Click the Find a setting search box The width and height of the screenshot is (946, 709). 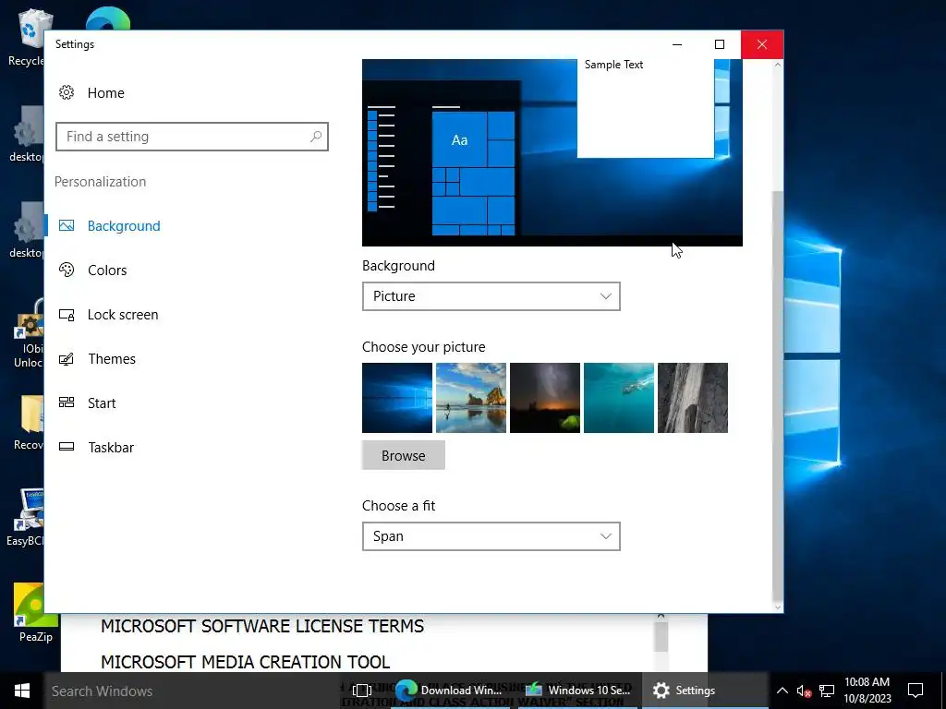(192, 137)
